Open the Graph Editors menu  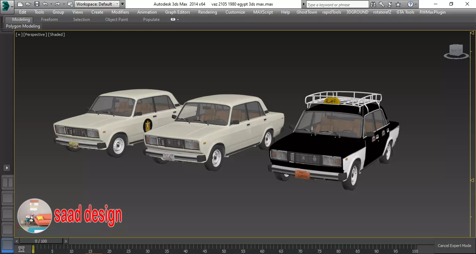pos(178,12)
